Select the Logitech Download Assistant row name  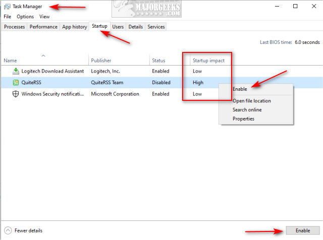click(52, 71)
